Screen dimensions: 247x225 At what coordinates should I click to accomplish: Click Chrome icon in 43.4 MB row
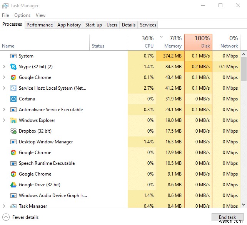13,77
